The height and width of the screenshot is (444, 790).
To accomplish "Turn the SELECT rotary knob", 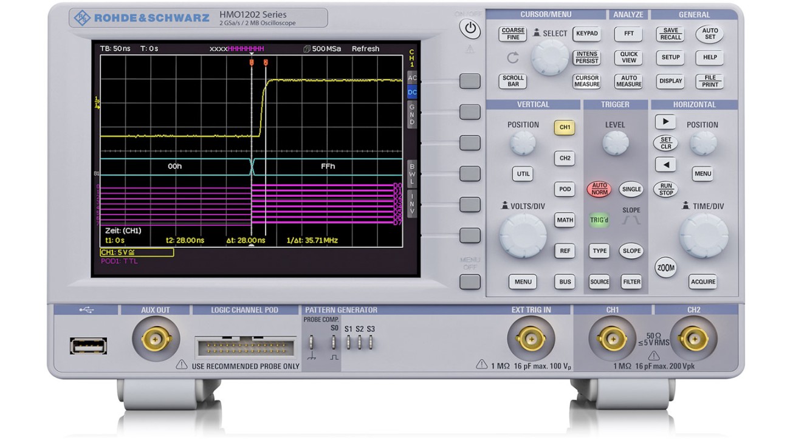I will [549, 58].
